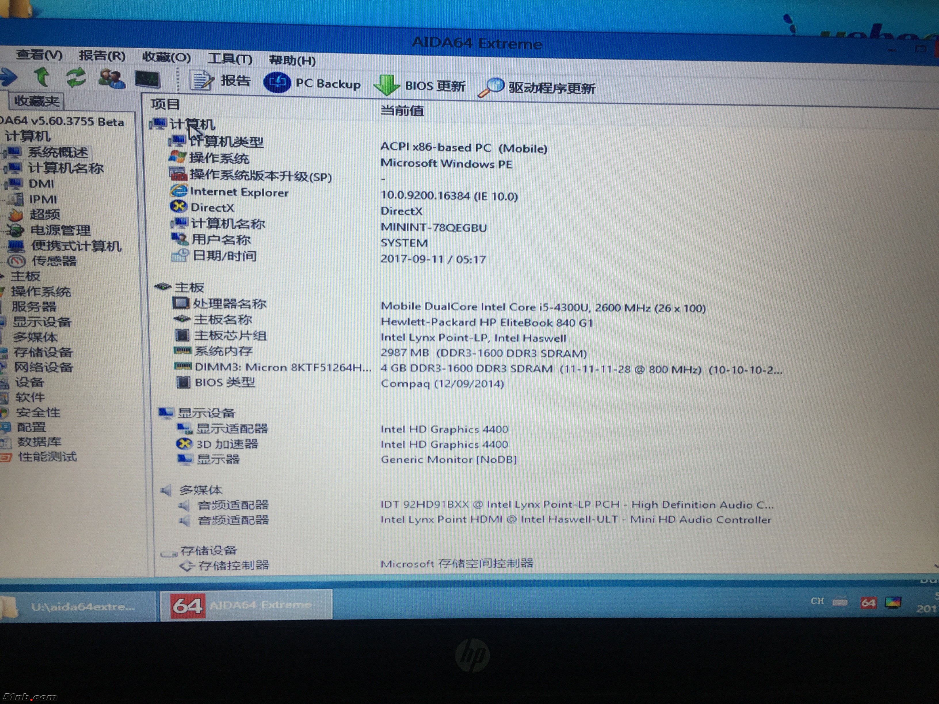Click the 系统内存 memory module icon
The width and height of the screenshot is (939, 704).
pyautogui.click(x=183, y=351)
